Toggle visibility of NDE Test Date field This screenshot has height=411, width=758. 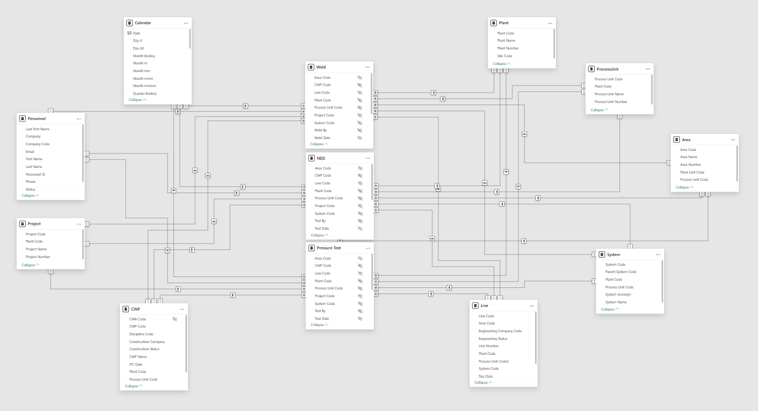pos(360,228)
